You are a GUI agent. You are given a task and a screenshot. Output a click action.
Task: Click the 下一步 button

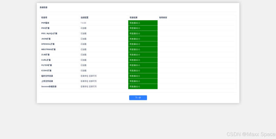click(138, 98)
